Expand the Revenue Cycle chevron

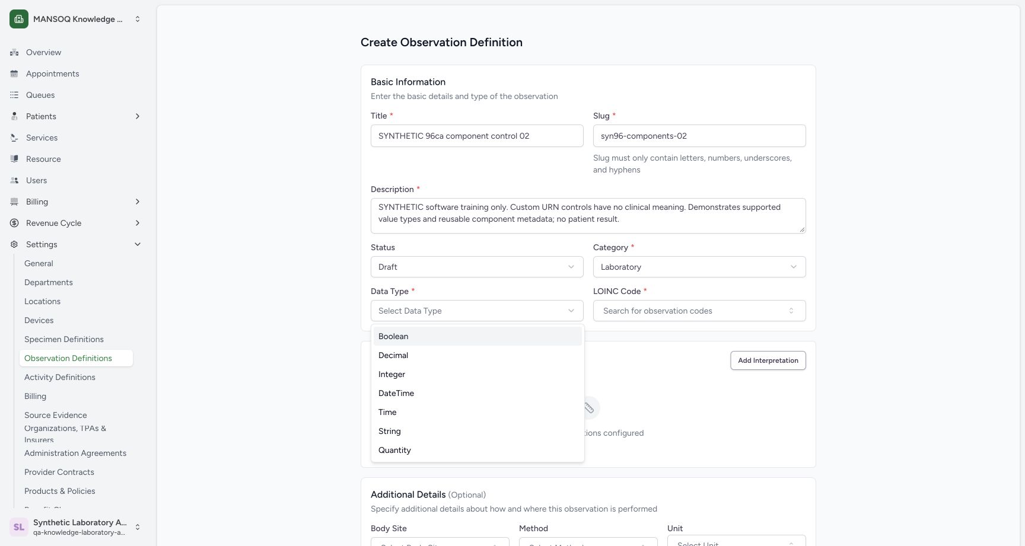click(x=138, y=223)
